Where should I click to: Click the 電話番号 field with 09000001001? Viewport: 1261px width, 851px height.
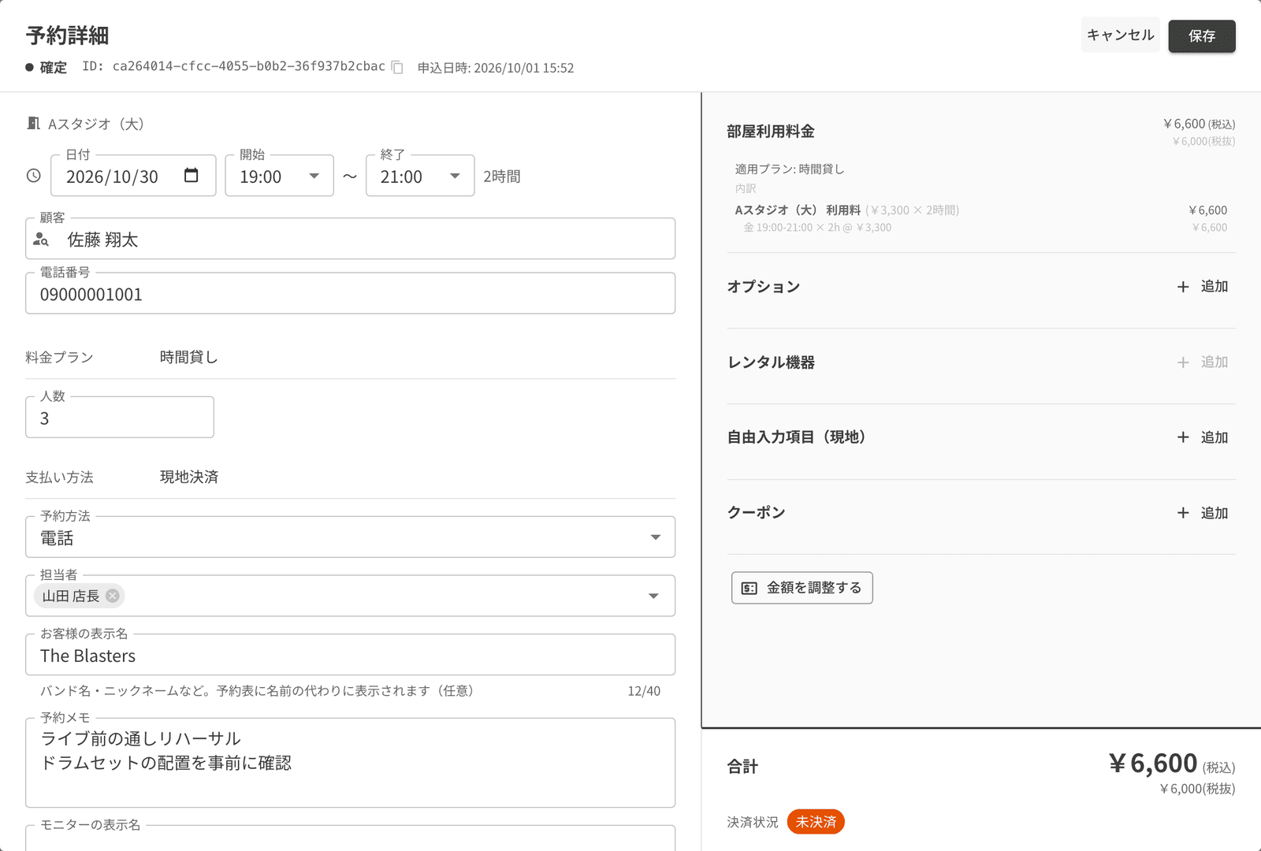350,293
